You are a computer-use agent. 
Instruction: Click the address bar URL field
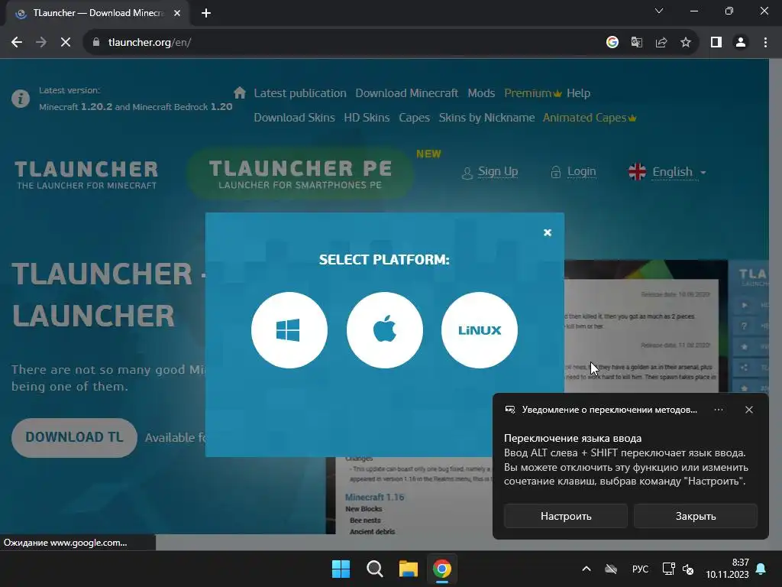pyautogui.click(x=344, y=43)
